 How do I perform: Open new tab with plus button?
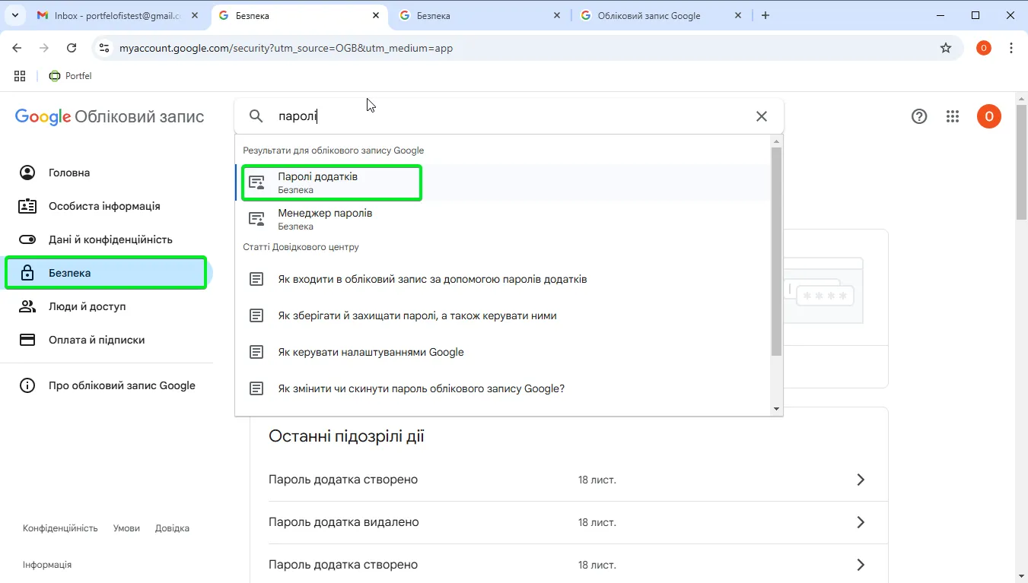tap(765, 15)
